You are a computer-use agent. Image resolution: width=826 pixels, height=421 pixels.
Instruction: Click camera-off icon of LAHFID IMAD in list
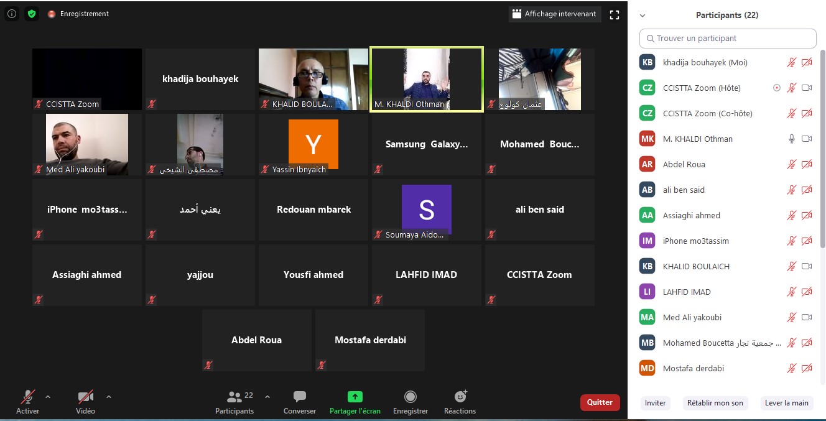807,292
